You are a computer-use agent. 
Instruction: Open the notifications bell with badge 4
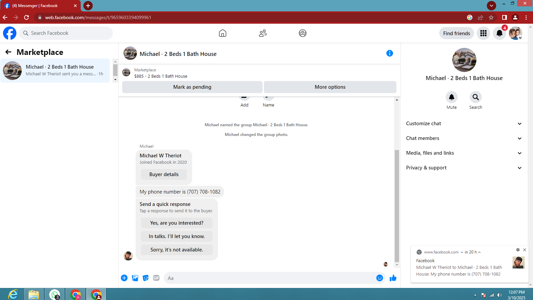click(x=500, y=33)
